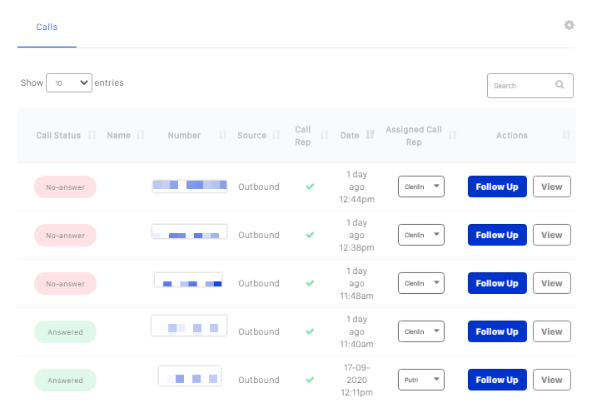Sort by Date column arrows
This screenshot has width=592, height=403.
371,135
